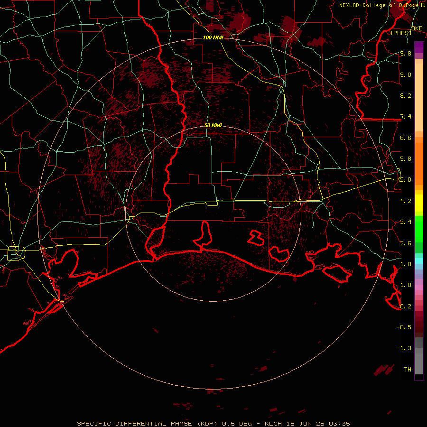Click the -1.3 scale value
Image resolution: width=427 pixels, height=427 pixels.
coord(404,349)
